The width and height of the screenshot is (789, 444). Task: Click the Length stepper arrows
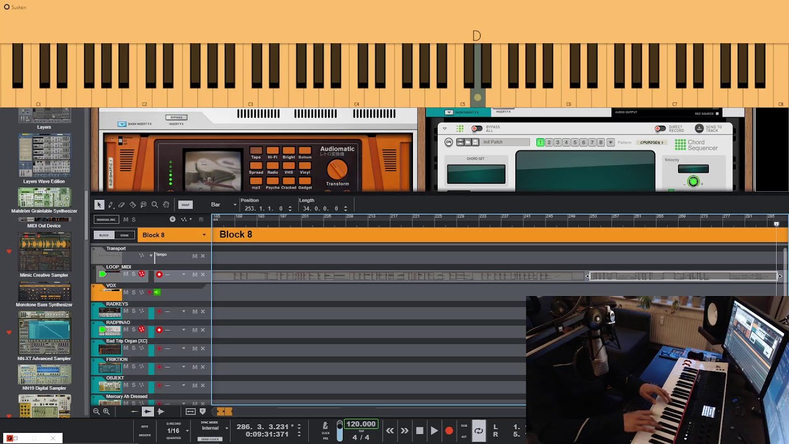point(345,208)
